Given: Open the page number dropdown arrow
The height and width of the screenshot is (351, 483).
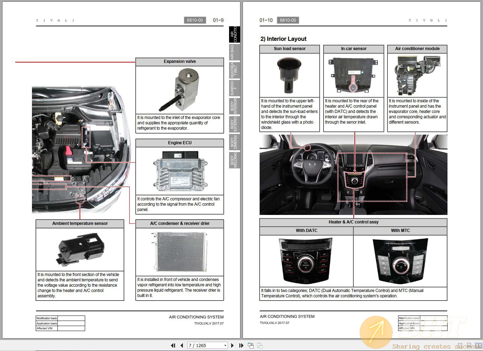Looking at the screenshot, I should (x=225, y=345).
